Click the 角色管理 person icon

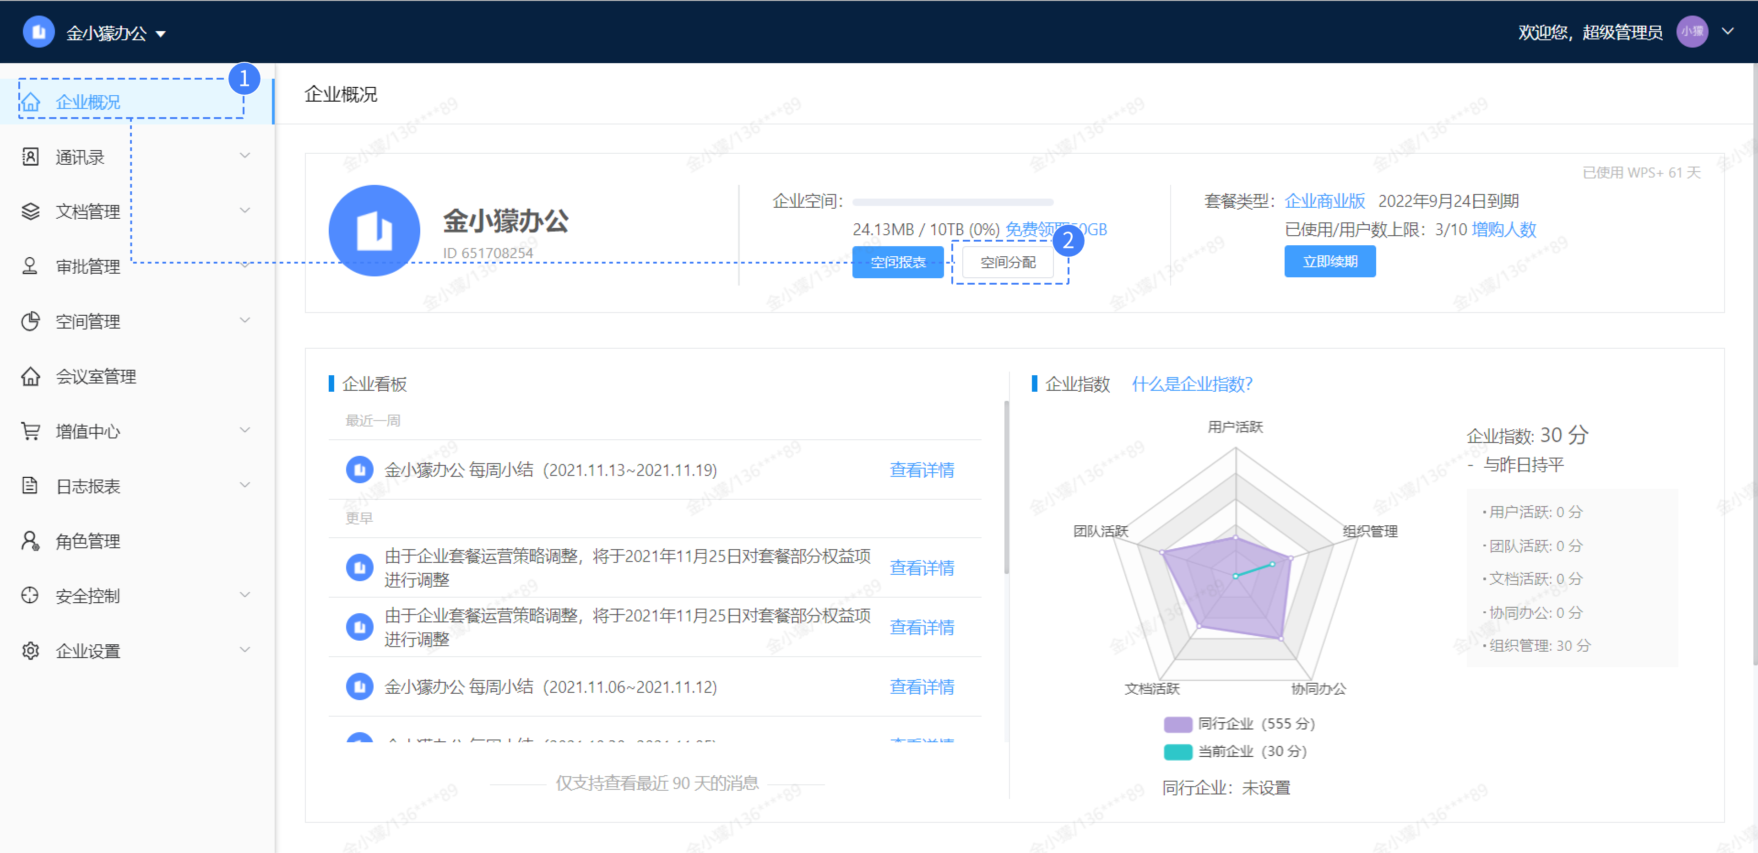click(x=30, y=541)
